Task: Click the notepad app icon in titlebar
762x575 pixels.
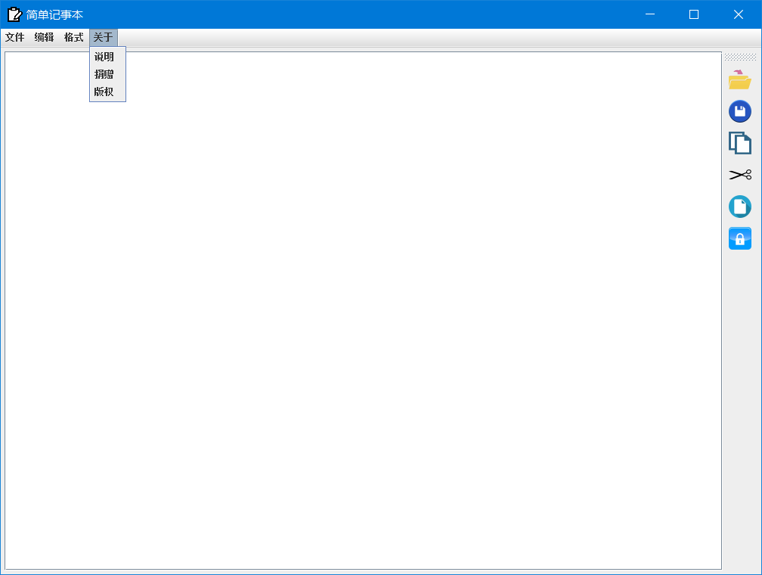Action: 13,14
